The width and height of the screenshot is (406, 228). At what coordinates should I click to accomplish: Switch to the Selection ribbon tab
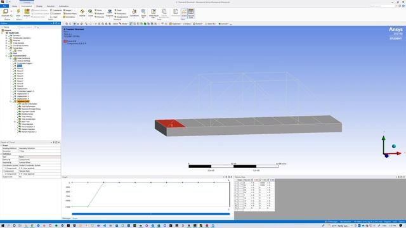(x=51, y=6)
